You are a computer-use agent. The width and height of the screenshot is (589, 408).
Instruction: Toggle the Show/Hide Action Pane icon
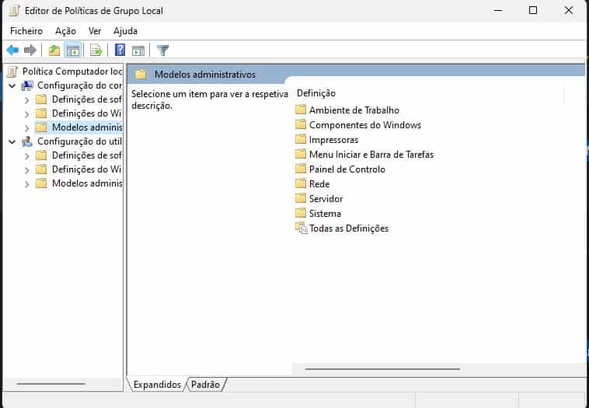(138, 51)
